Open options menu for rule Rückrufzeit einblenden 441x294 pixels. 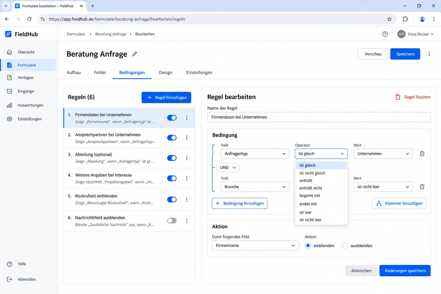pyautogui.click(x=186, y=200)
